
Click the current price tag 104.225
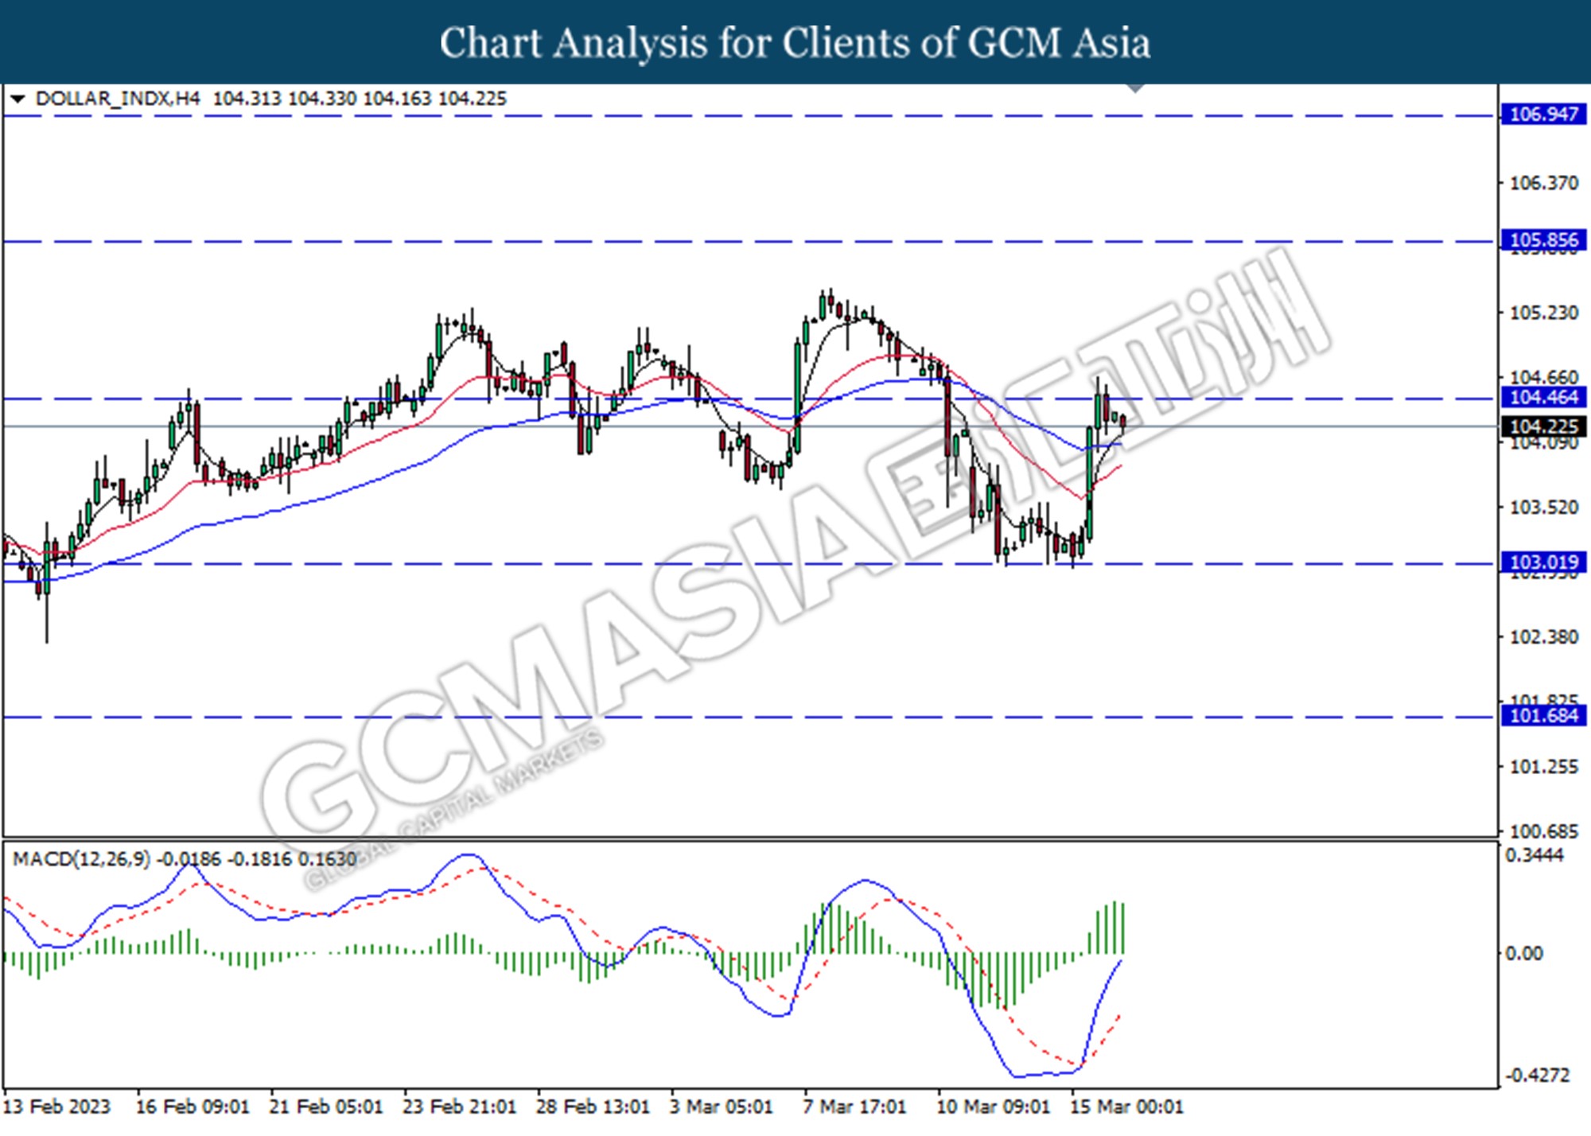coord(1542,426)
